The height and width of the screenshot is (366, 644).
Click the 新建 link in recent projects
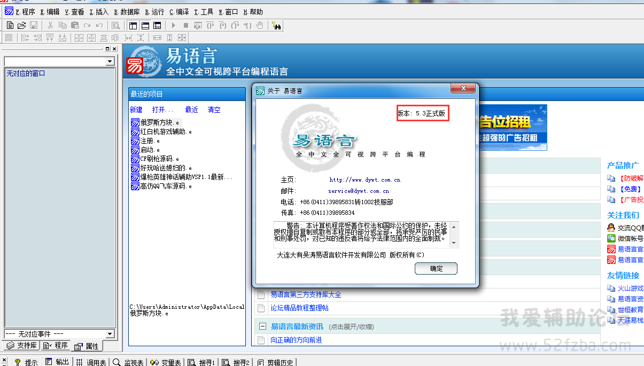136,110
